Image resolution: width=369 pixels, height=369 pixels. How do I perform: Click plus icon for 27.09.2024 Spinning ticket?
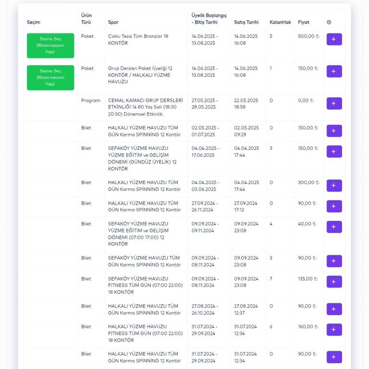(x=334, y=206)
